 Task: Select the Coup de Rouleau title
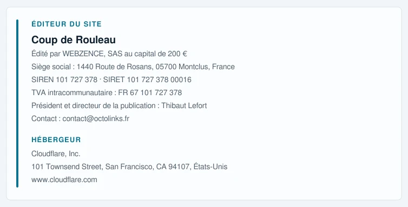tap(74, 40)
